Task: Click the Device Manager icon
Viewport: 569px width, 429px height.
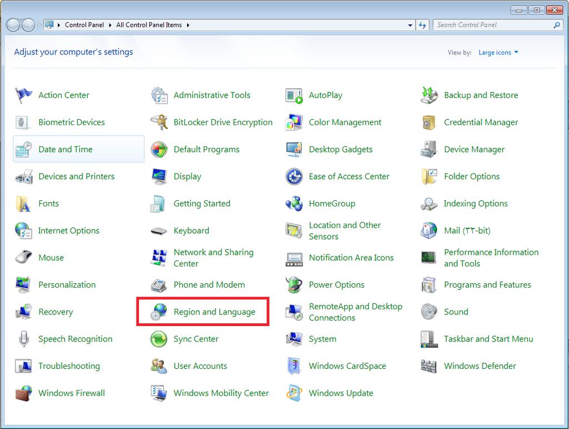Action: [x=428, y=149]
